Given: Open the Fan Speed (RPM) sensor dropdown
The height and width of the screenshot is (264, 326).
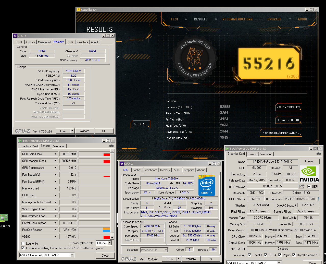Looking at the screenshot, I should [x=55, y=182].
